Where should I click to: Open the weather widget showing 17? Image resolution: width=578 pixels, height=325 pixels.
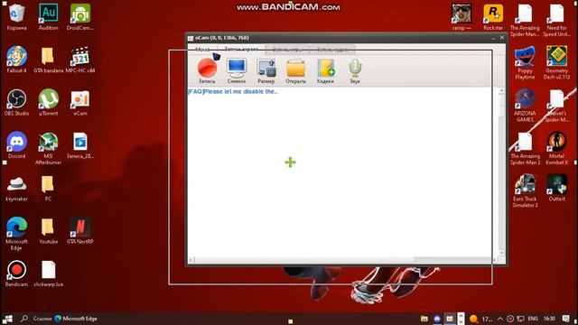(480, 319)
